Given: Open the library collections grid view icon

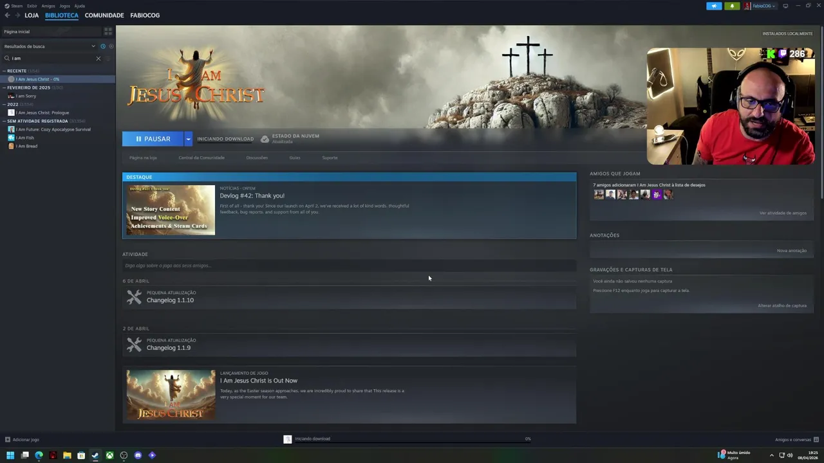Looking at the screenshot, I should (x=108, y=31).
